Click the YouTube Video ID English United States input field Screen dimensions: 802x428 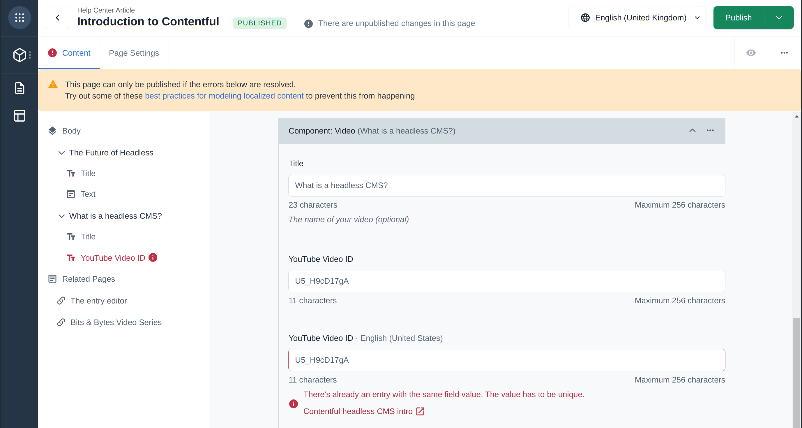506,360
